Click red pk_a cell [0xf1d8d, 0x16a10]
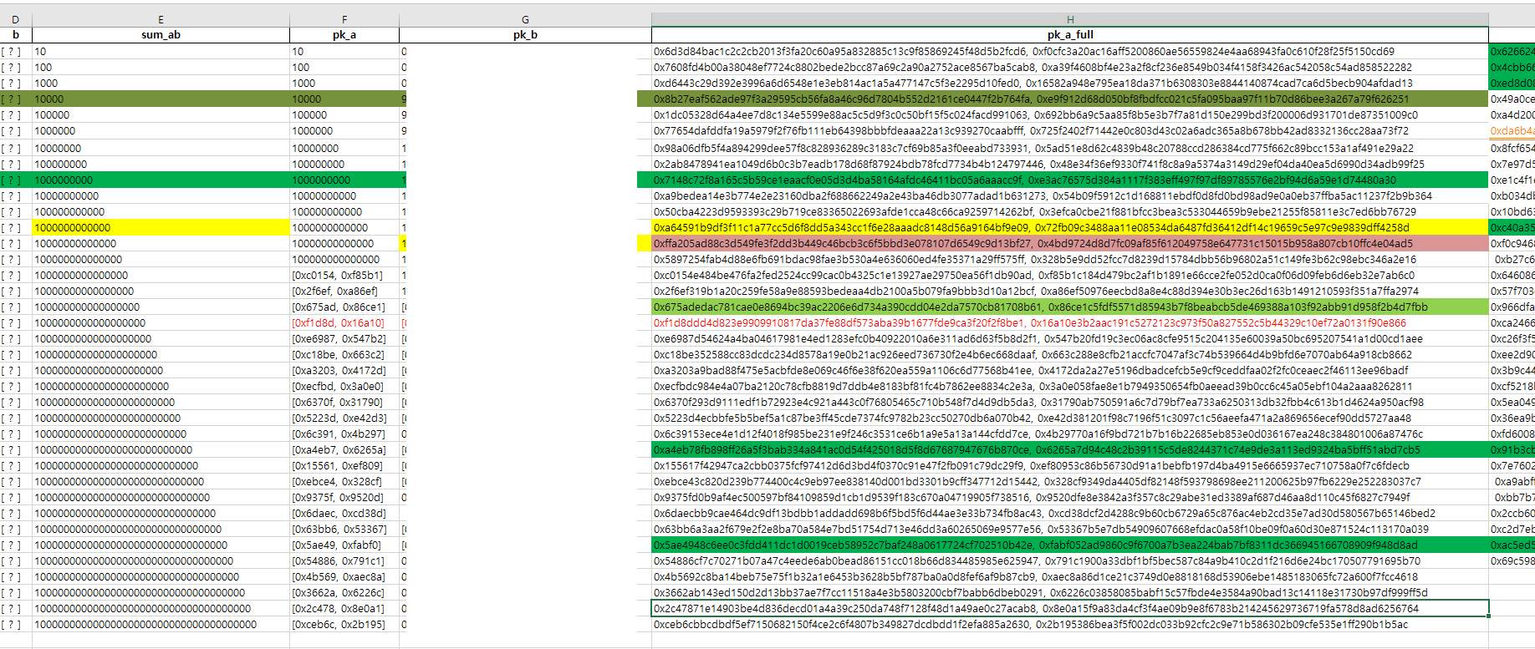The width and height of the screenshot is (1535, 649). (x=344, y=322)
